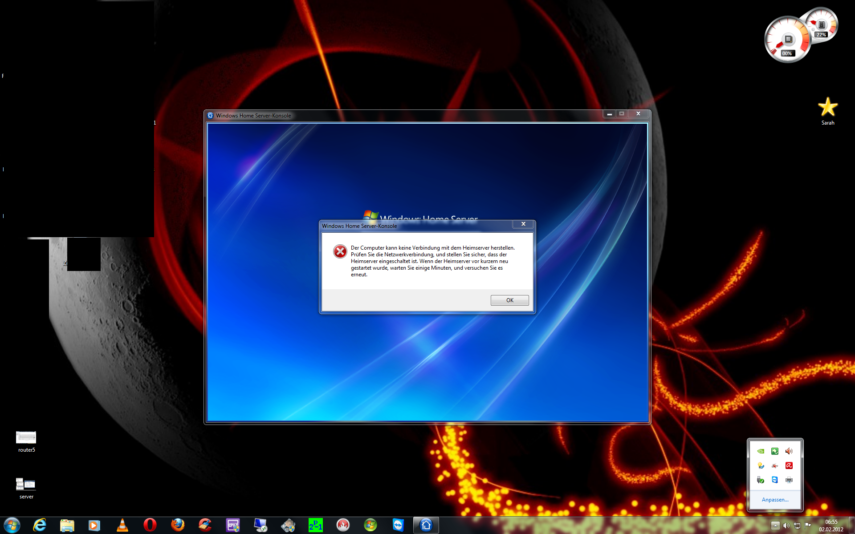Image resolution: width=855 pixels, height=534 pixels.
Task: Open the TeamViewer icon in tray overflow
Action: tap(775, 480)
